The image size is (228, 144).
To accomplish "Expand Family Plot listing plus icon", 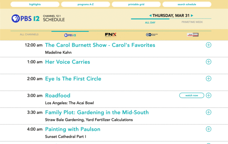I will [209, 112].
